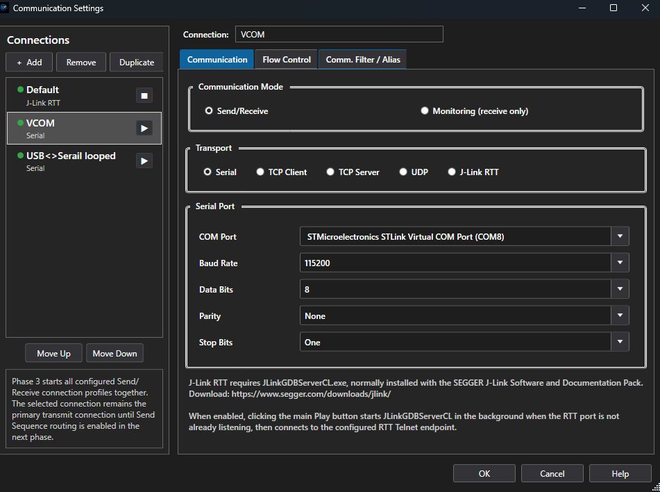The width and height of the screenshot is (660, 492).
Task: Maximize the Communication Settings window
Action: click(x=614, y=8)
